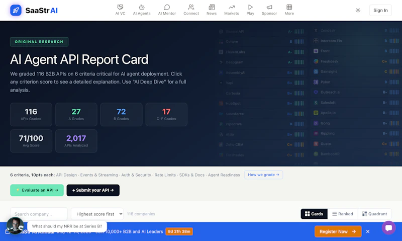The width and height of the screenshot is (402, 241).
Task: Click the Intercom Fin icon
Action: click(316, 41)
